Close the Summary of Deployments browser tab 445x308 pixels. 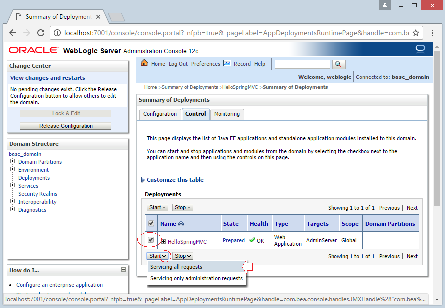[x=98, y=17]
